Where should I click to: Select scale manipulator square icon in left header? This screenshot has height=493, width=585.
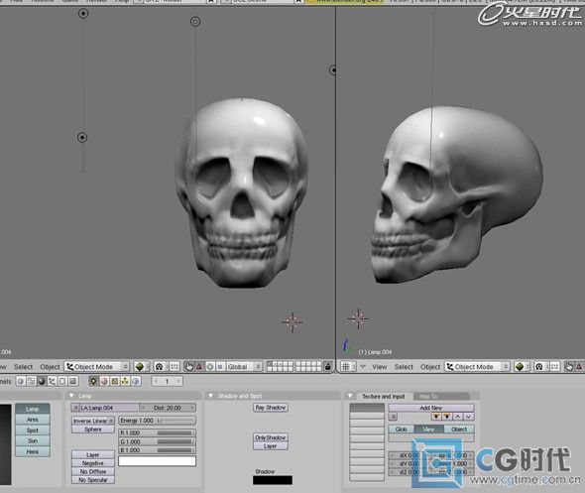pyautogui.click(x=220, y=367)
